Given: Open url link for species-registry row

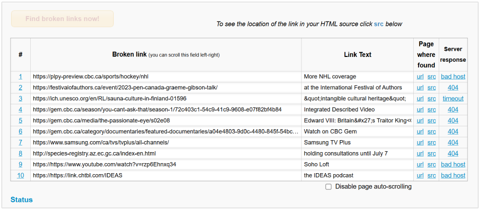Looking at the screenshot, I should click(x=420, y=154).
